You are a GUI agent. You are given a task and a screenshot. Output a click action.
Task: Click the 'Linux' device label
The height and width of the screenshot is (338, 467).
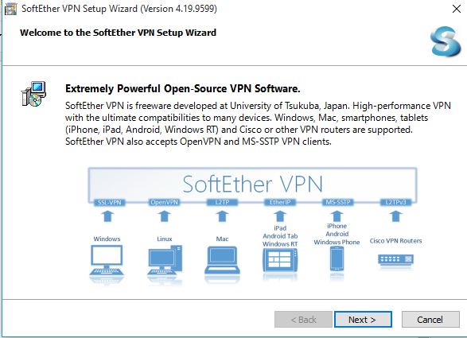click(x=165, y=239)
